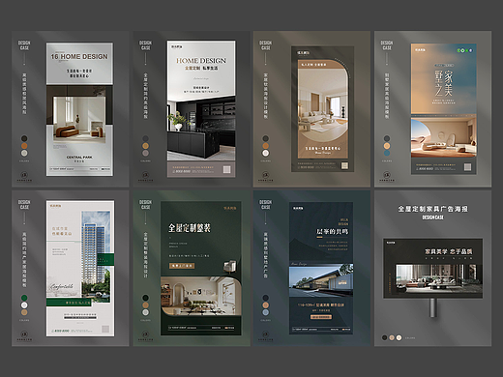Pick the tan swatch in the 野家之美 card
503x377 pixels.
coord(387,146)
